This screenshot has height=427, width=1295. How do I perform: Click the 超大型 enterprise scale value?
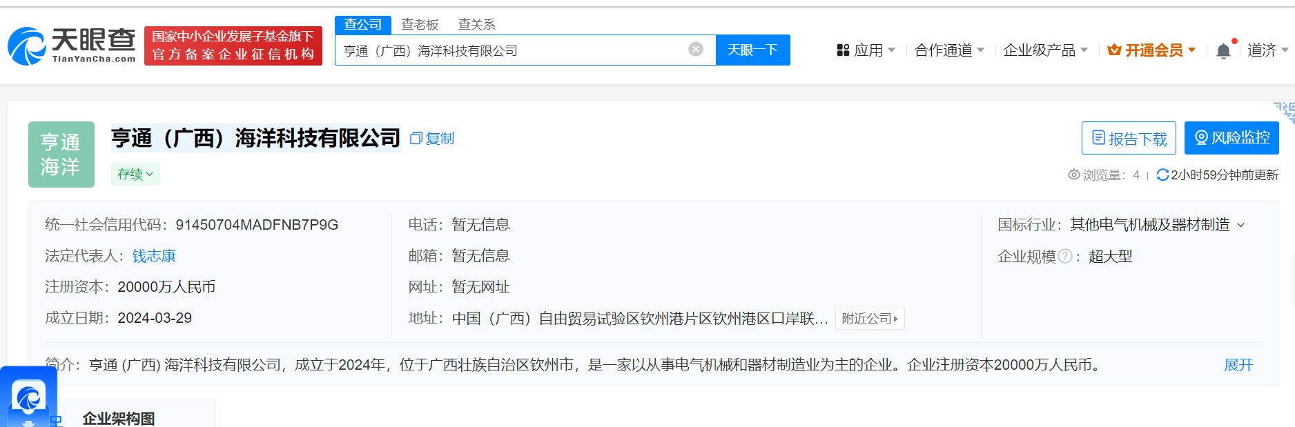[1111, 257]
